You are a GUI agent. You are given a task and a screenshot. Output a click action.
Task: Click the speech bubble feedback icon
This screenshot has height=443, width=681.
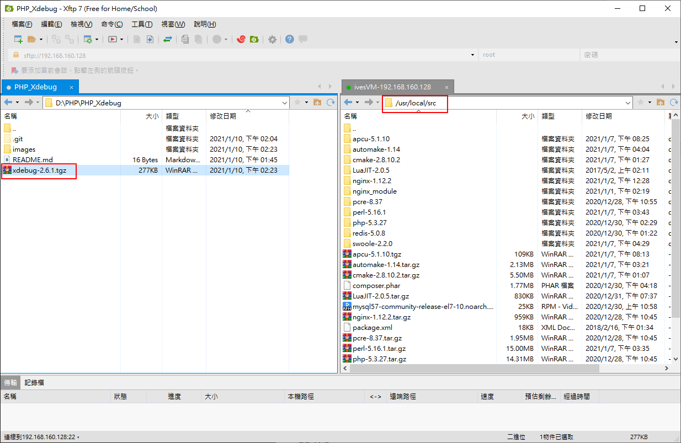[302, 39]
